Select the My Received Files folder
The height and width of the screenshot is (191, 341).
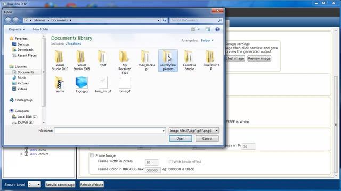click(x=125, y=63)
